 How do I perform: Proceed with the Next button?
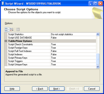pyautogui.click(x=57, y=89)
